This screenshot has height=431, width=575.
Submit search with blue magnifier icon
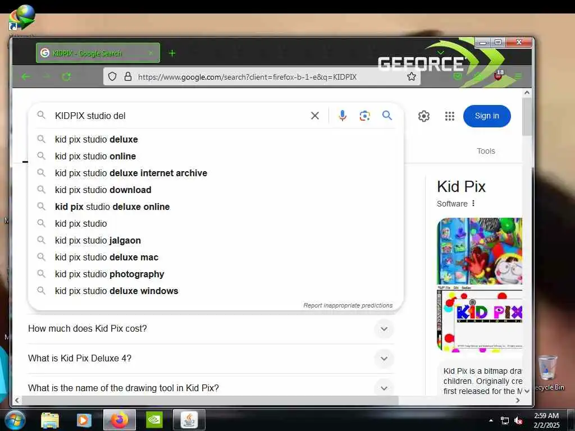(387, 116)
